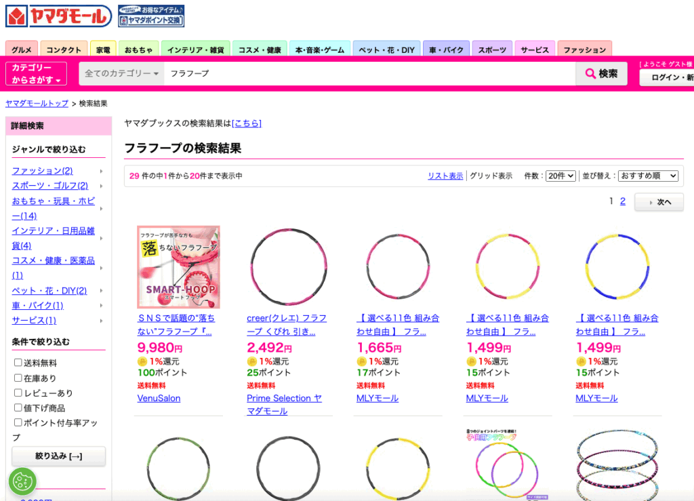Viewport: 694px width, 501px height.
Task: Open the Yamada Point exchange banner
Action: 150,16
